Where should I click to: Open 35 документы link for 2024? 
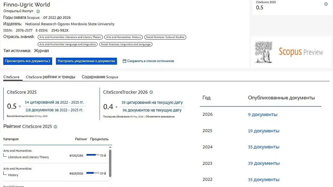click(x=264, y=147)
